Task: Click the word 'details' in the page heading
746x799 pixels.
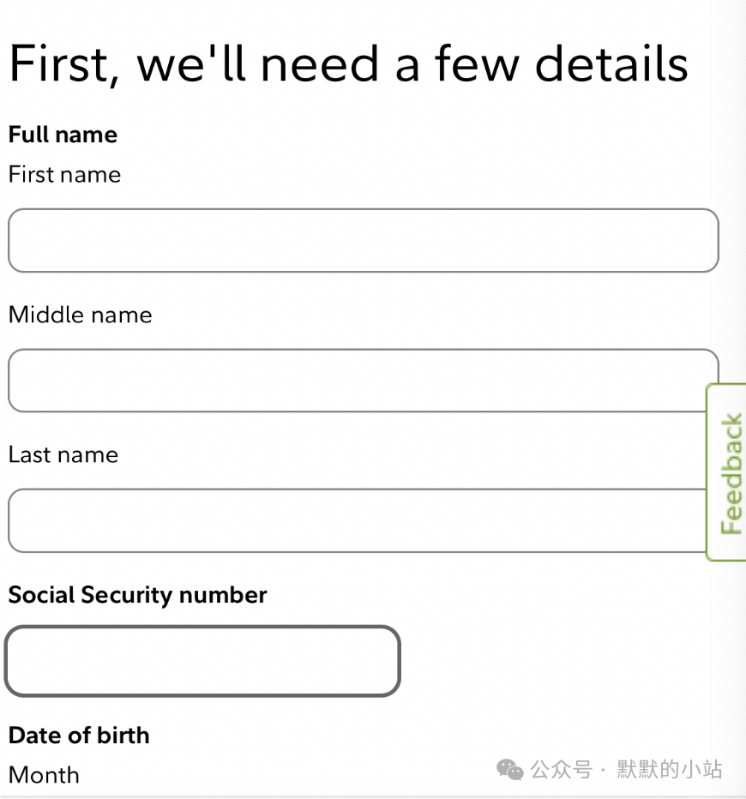Action: coord(611,63)
